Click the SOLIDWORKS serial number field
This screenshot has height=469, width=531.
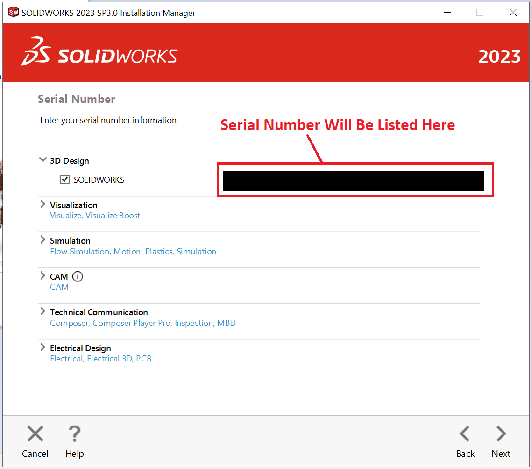click(353, 181)
